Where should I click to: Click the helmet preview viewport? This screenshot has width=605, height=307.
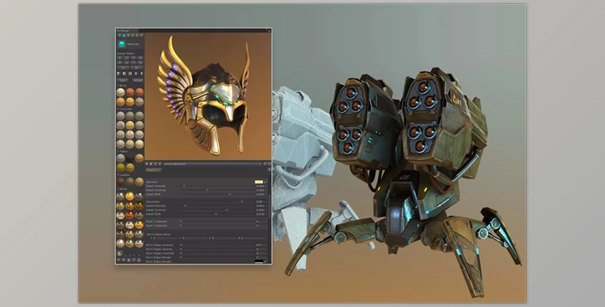pos(207,96)
